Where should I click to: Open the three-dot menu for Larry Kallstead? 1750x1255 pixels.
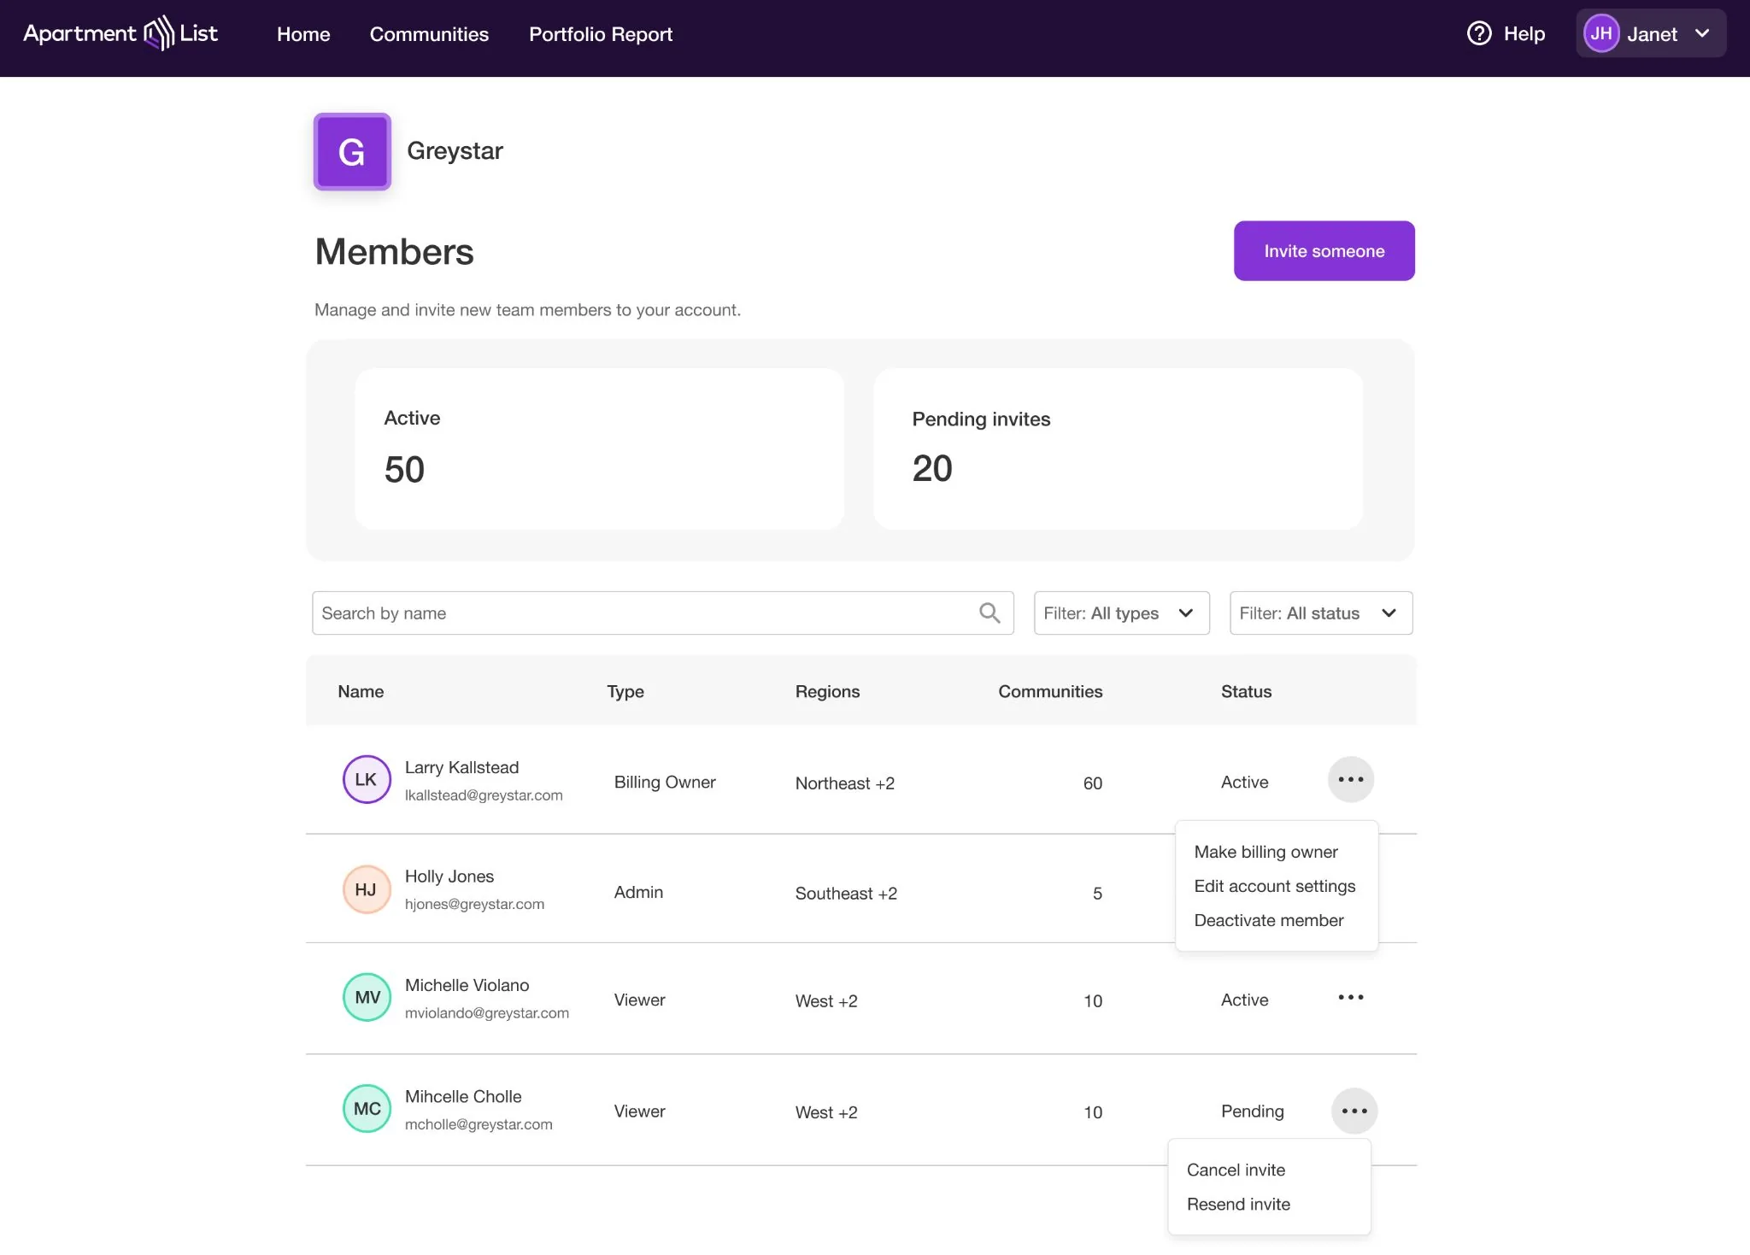click(1350, 779)
